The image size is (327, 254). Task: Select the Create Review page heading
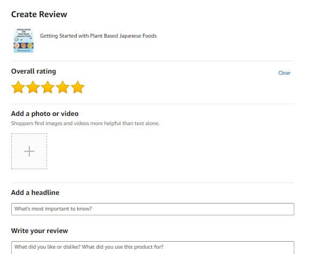(x=39, y=14)
